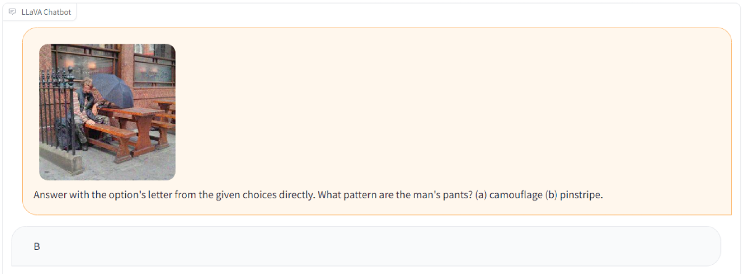This screenshot has width=743, height=274.
Task: Click the black bag by the fence
Action: click(x=64, y=134)
